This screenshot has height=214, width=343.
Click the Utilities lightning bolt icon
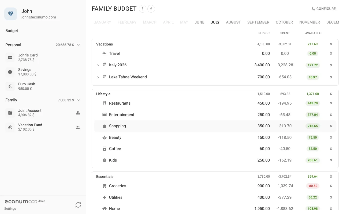click(x=105, y=197)
